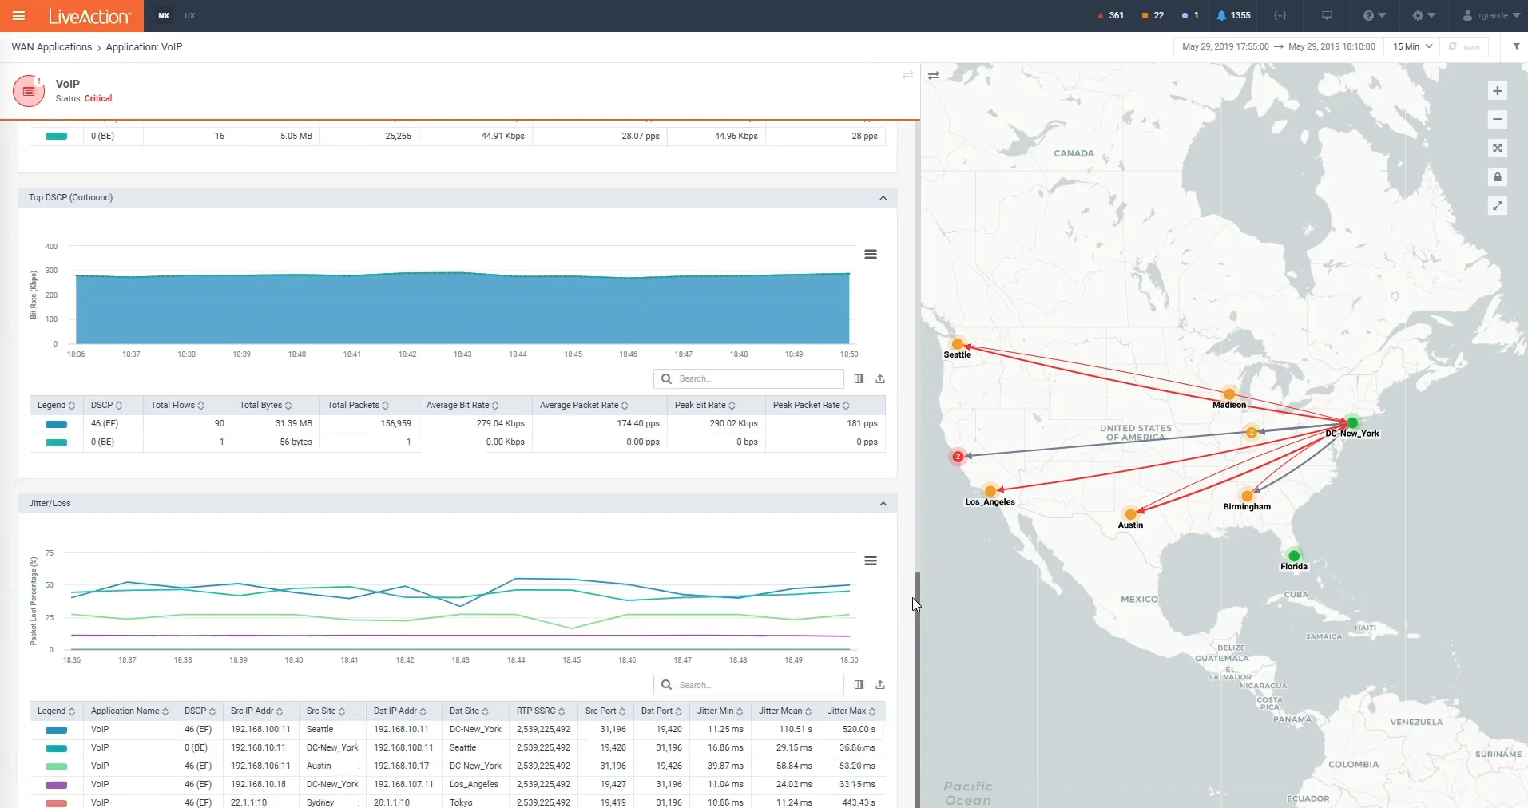Open the hamburger main menu
Viewport: 1528px width, 808px height.
[x=19, y=16]
